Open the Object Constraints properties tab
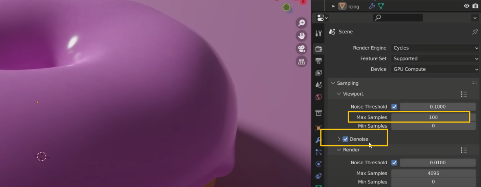The height and width of the screenshot is (187, 481). click(x=318, y=176)
